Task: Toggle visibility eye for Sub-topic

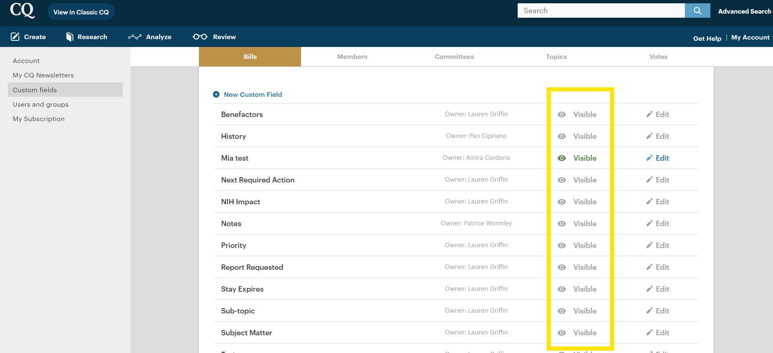Action: coord(562,311)
